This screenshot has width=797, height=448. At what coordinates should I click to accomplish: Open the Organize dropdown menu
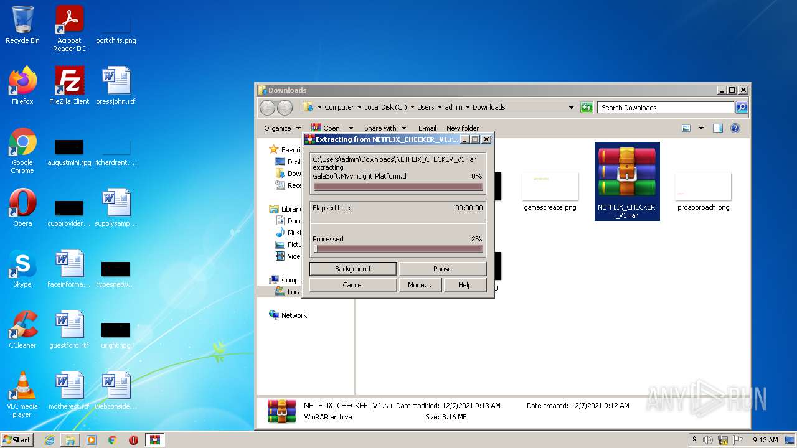(281, 128)
